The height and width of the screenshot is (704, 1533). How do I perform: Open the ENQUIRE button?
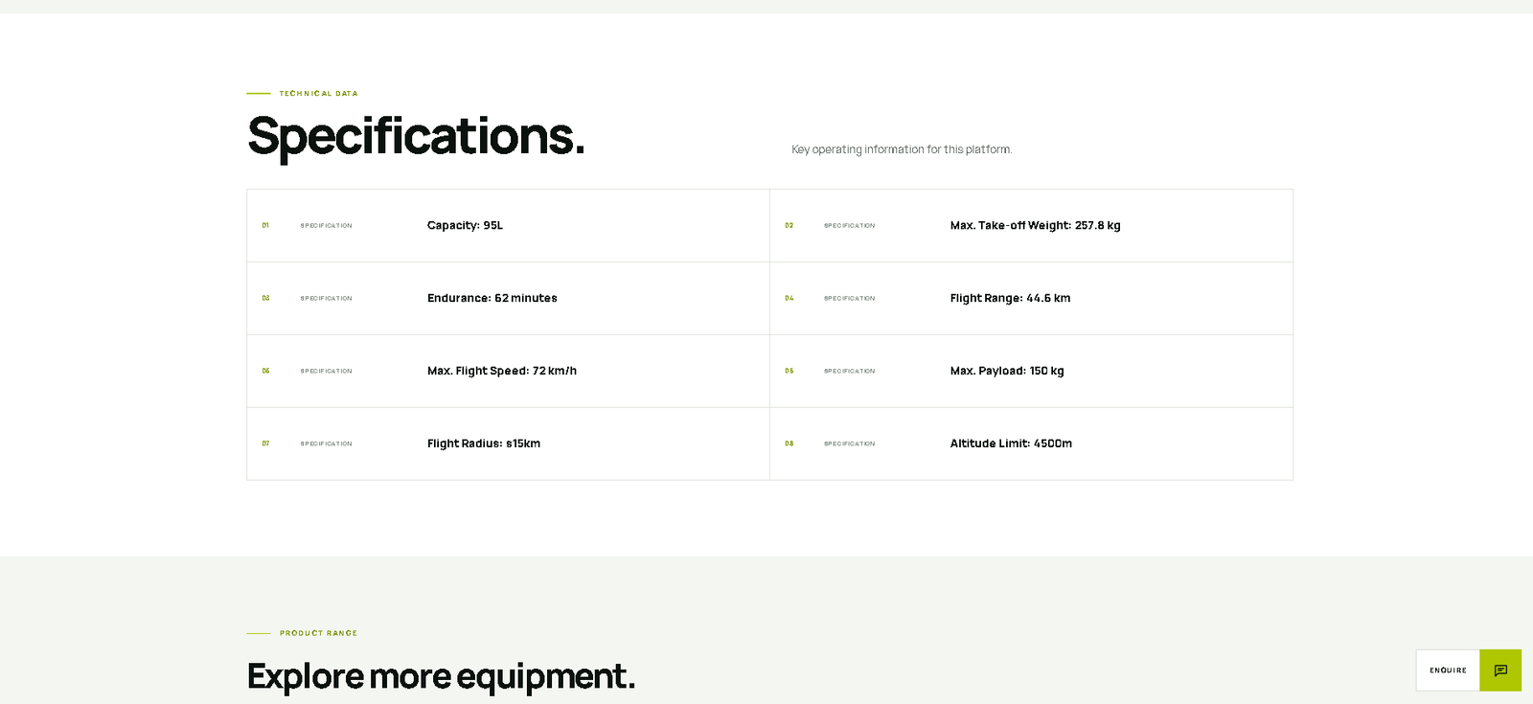[1448, 670]
